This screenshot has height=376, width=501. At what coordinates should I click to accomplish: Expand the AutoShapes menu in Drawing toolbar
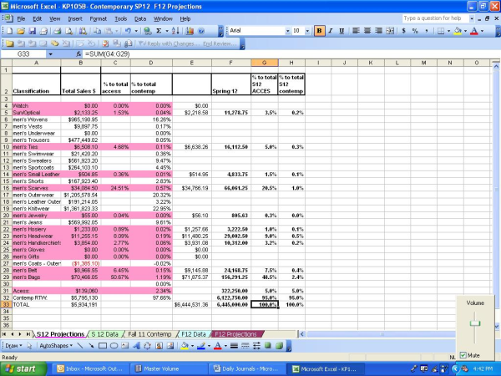pyautogui.click(x=56, y=345)
